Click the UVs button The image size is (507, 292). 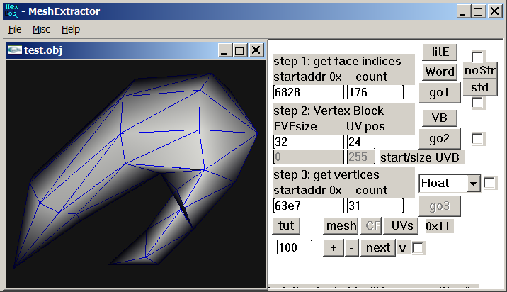click(401, 225)
